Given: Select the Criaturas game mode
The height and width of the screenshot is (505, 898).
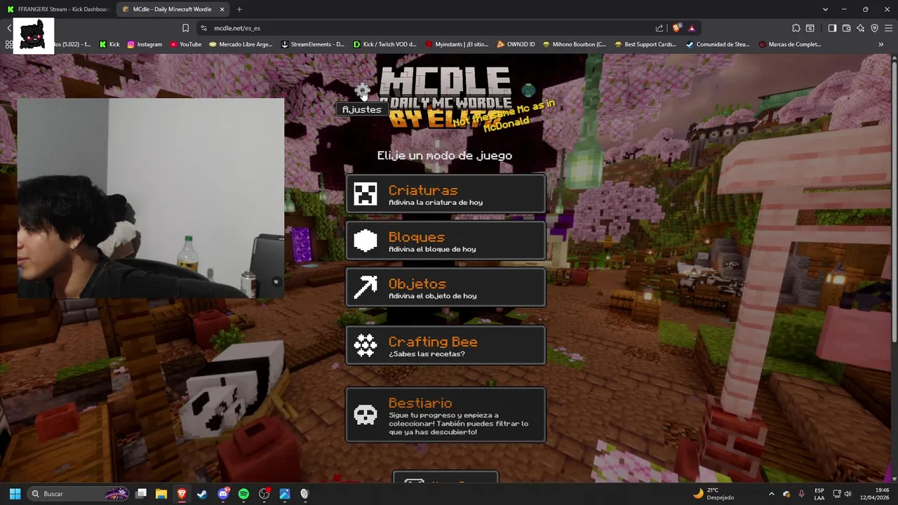Looking at the screenshot, I should (445, 194).
